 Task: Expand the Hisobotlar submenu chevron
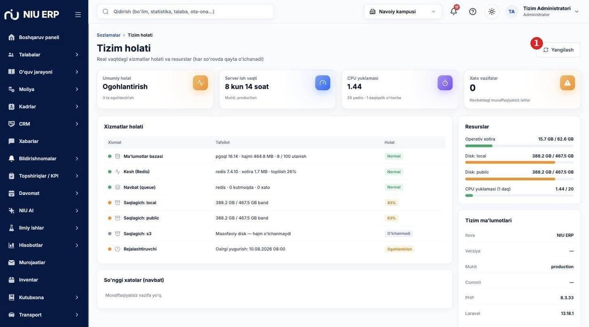point(77,245)
